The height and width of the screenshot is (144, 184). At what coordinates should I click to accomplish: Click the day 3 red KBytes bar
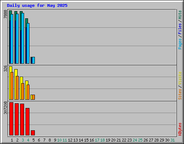click(x=22, y=120)
